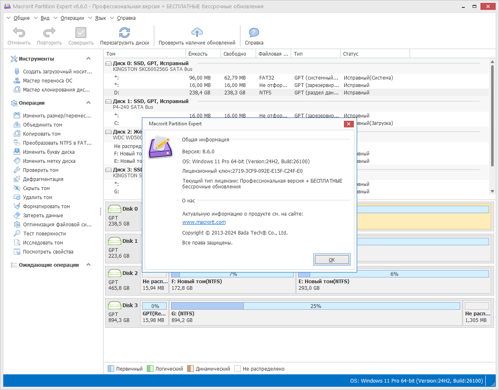Click OK in the about dialog

tap(332, 260)
